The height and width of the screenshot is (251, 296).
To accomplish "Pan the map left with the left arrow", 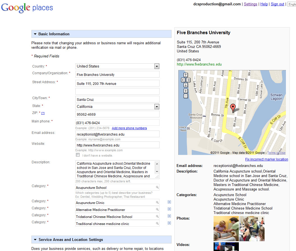I will click(183, 80).
